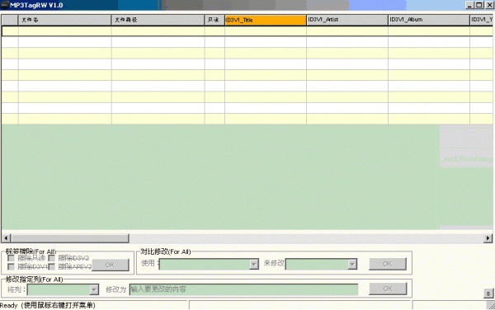This screenshot has width=495, height=310.
Task: Open the 将列 column dropdown
Action: (94, 289)
